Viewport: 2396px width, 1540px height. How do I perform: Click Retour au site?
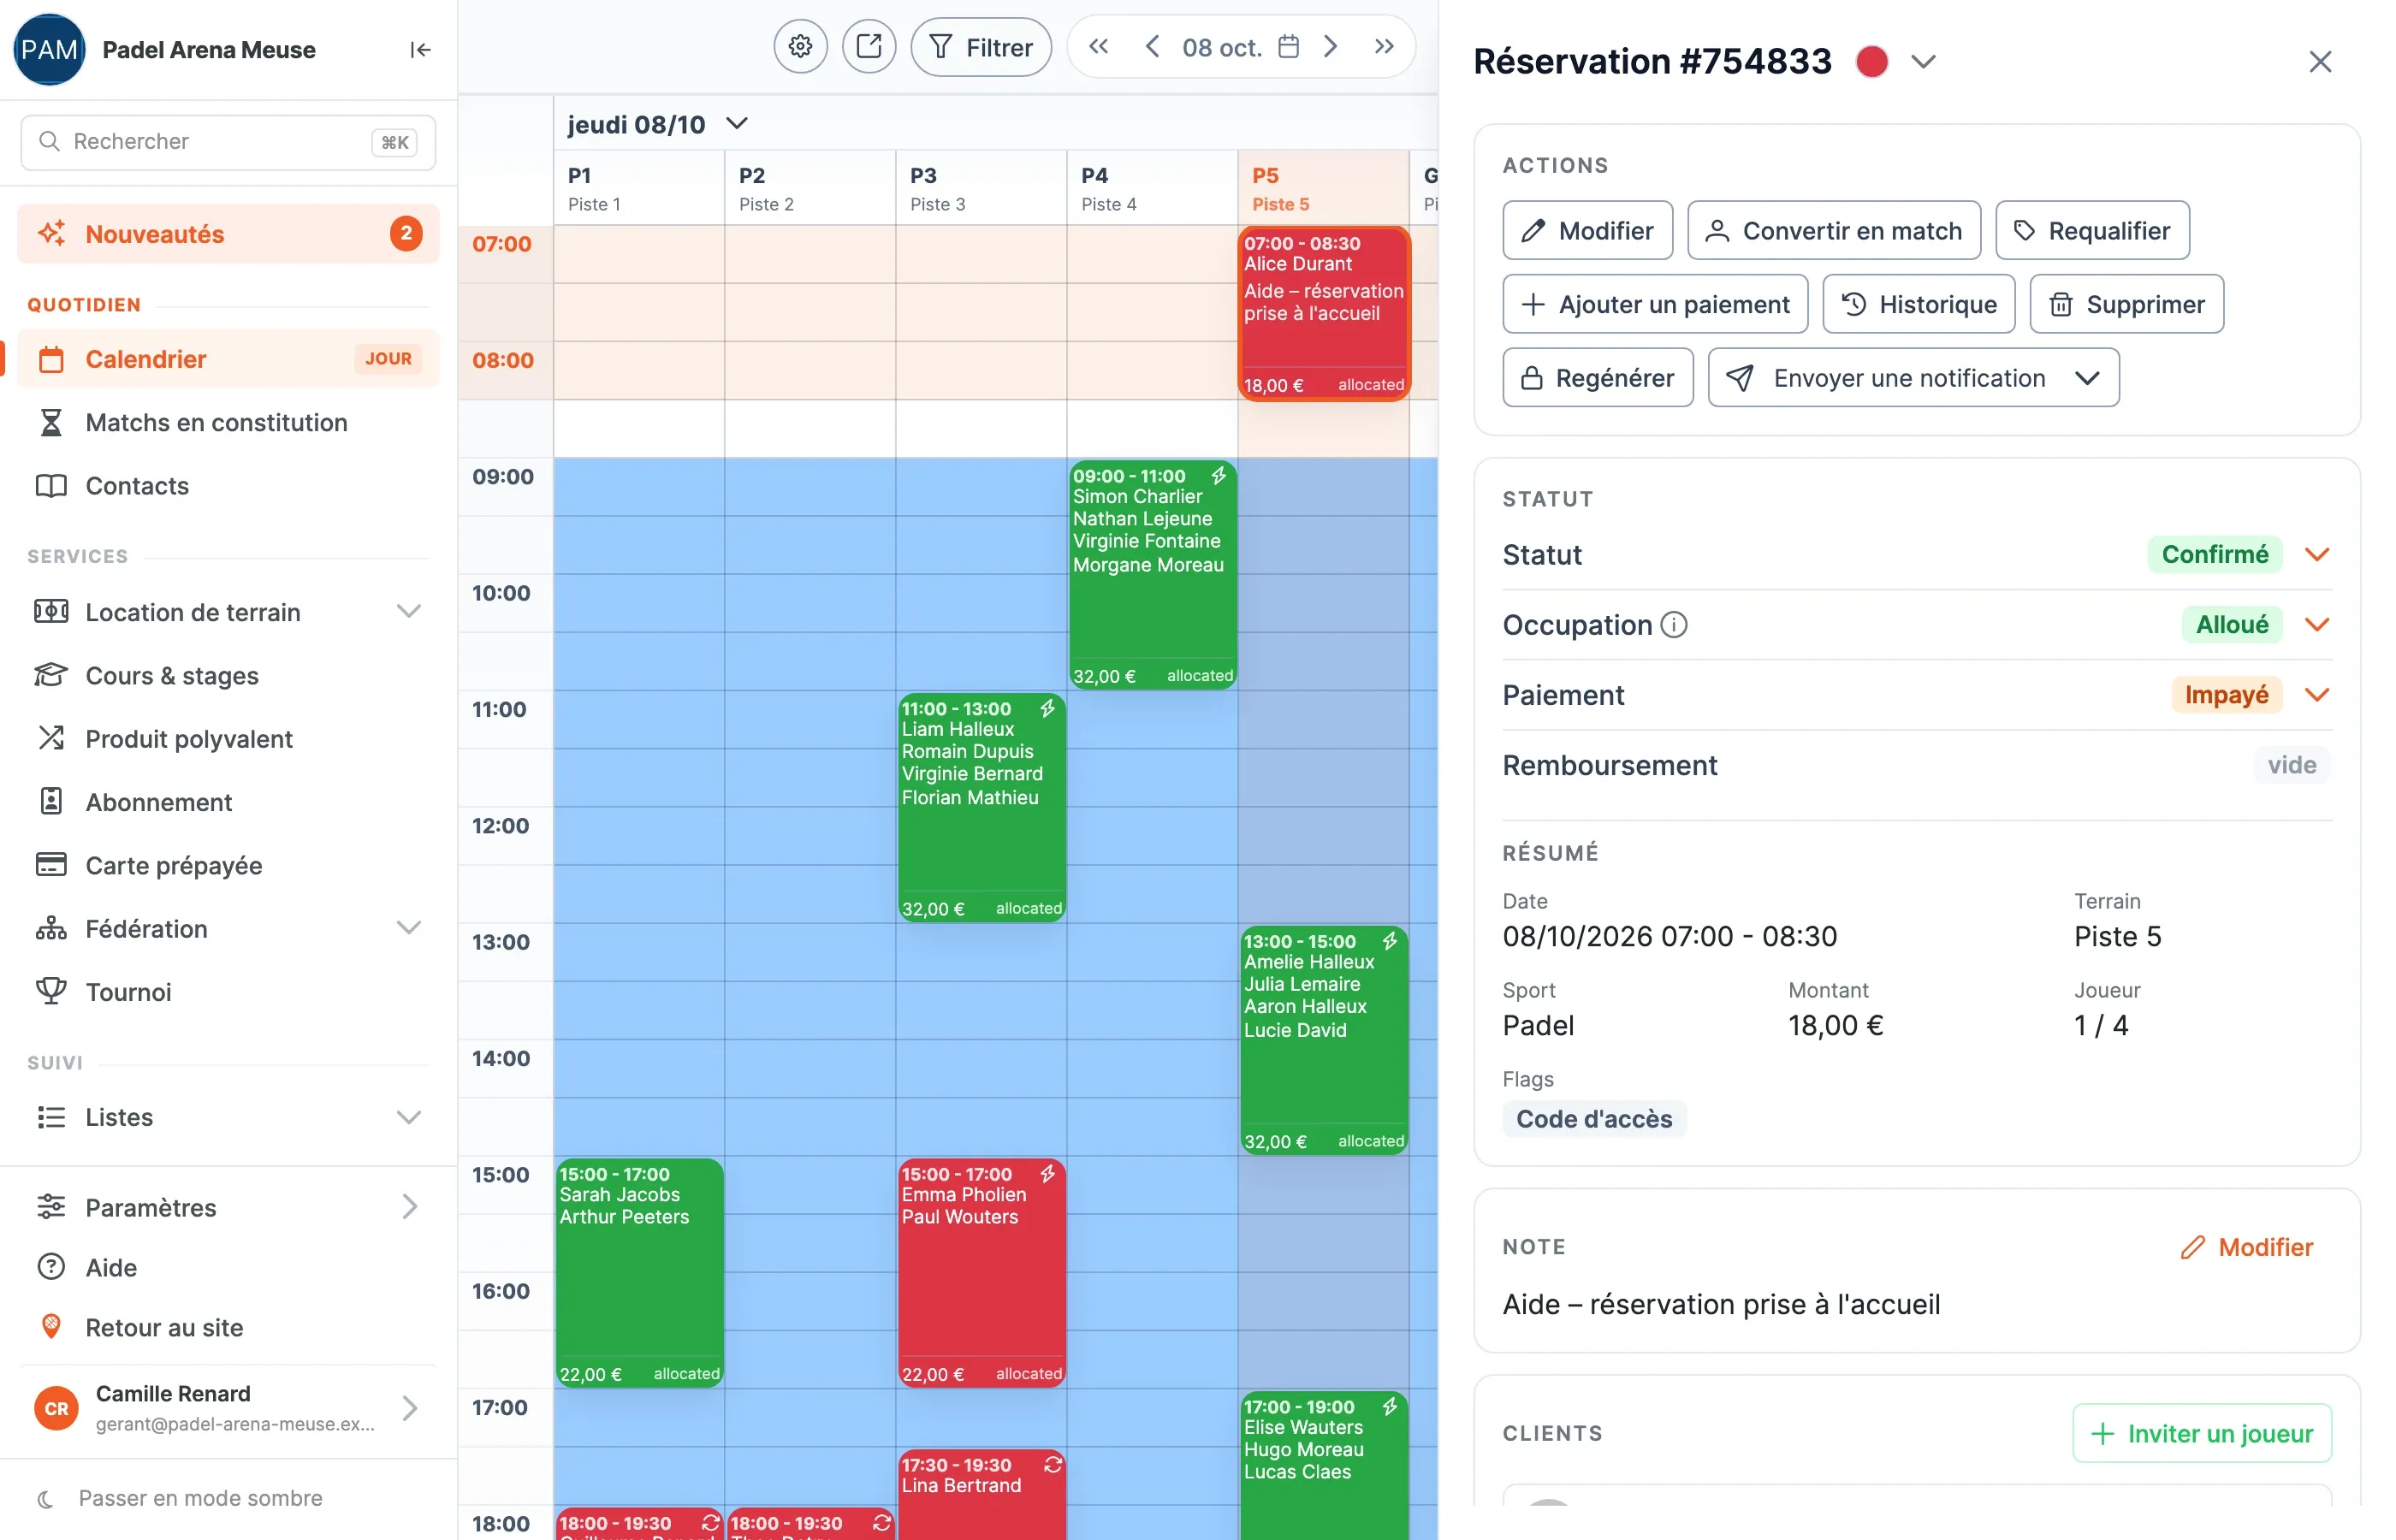[x=228, y=1328]
